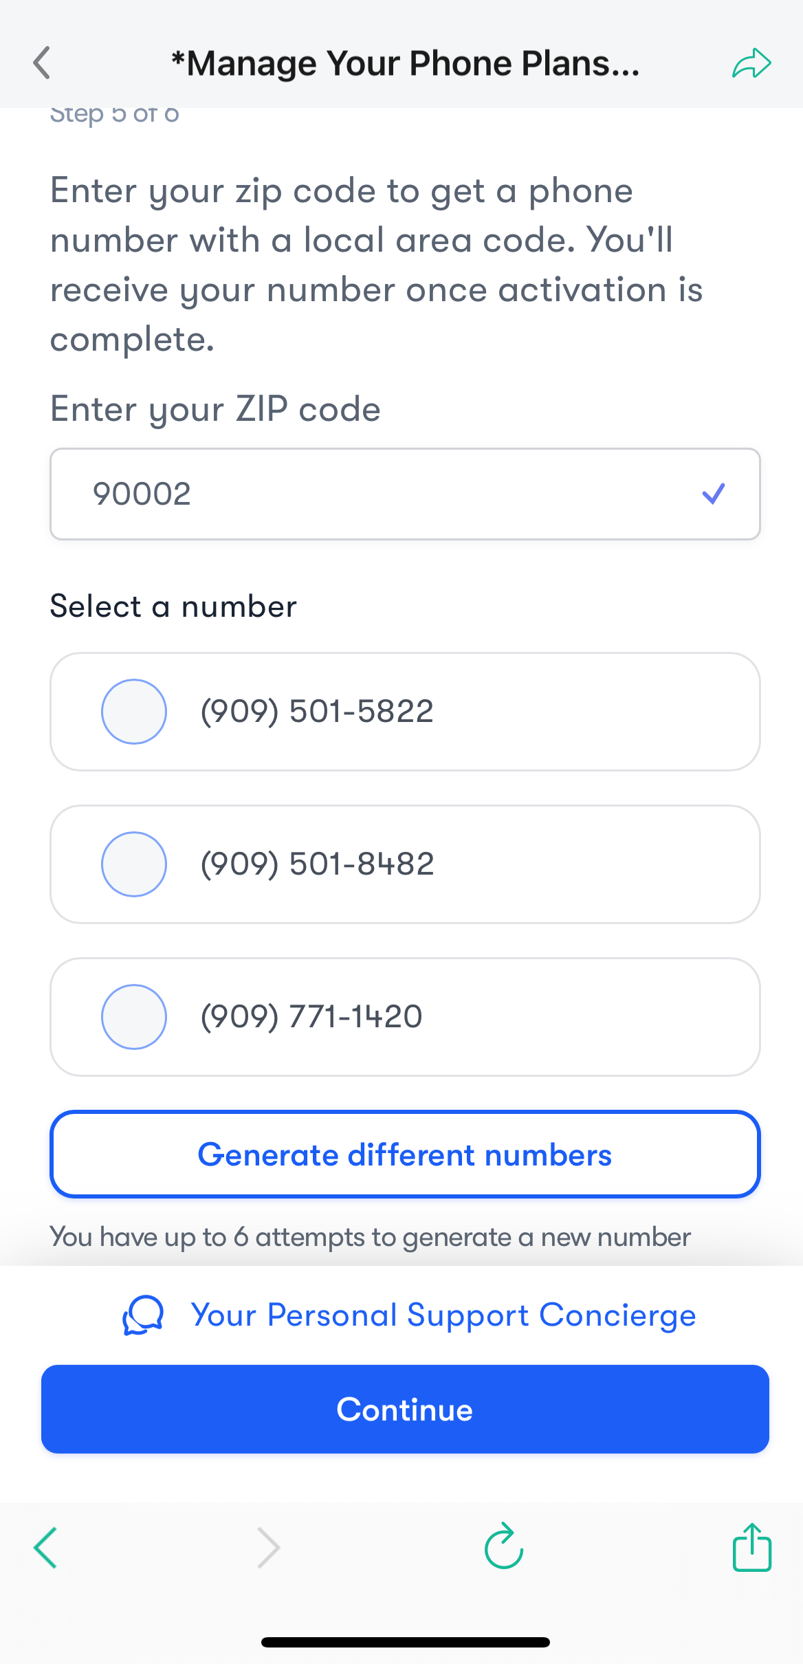Reload the page with refresh icon
This screenshot has width=803, height=1664.
(504, 1546)
